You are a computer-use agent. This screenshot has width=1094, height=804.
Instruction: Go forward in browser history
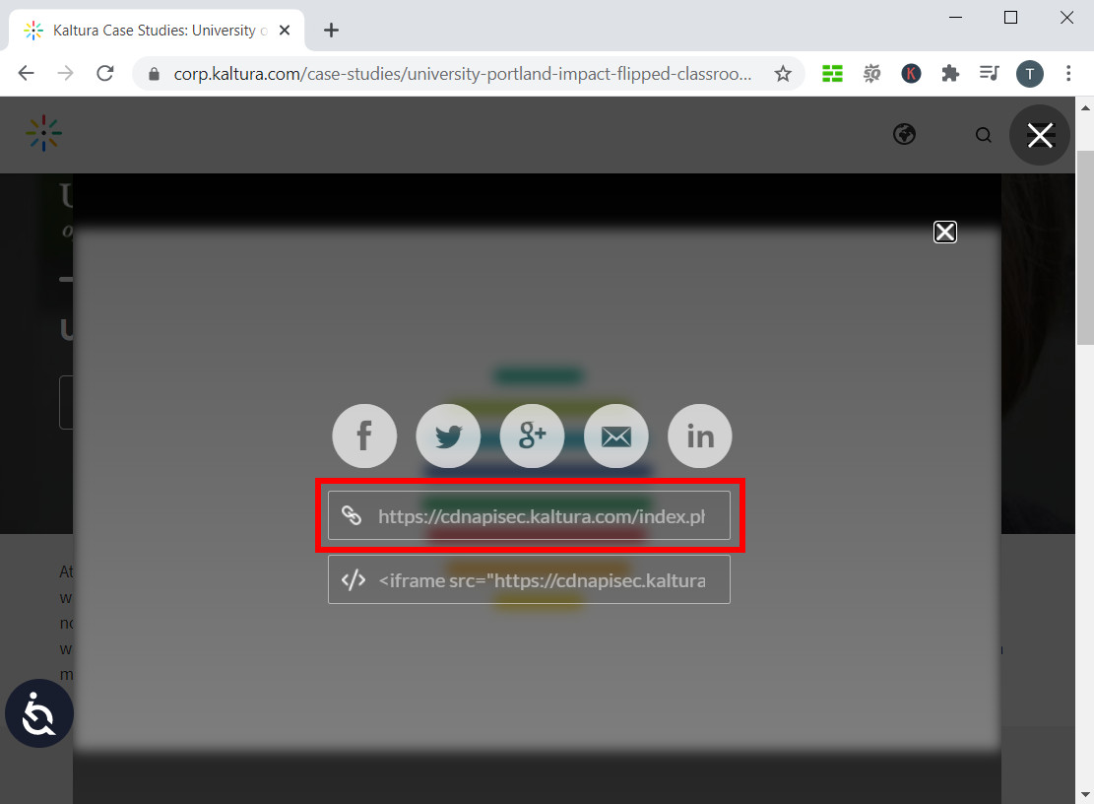[x=66, y=73]
